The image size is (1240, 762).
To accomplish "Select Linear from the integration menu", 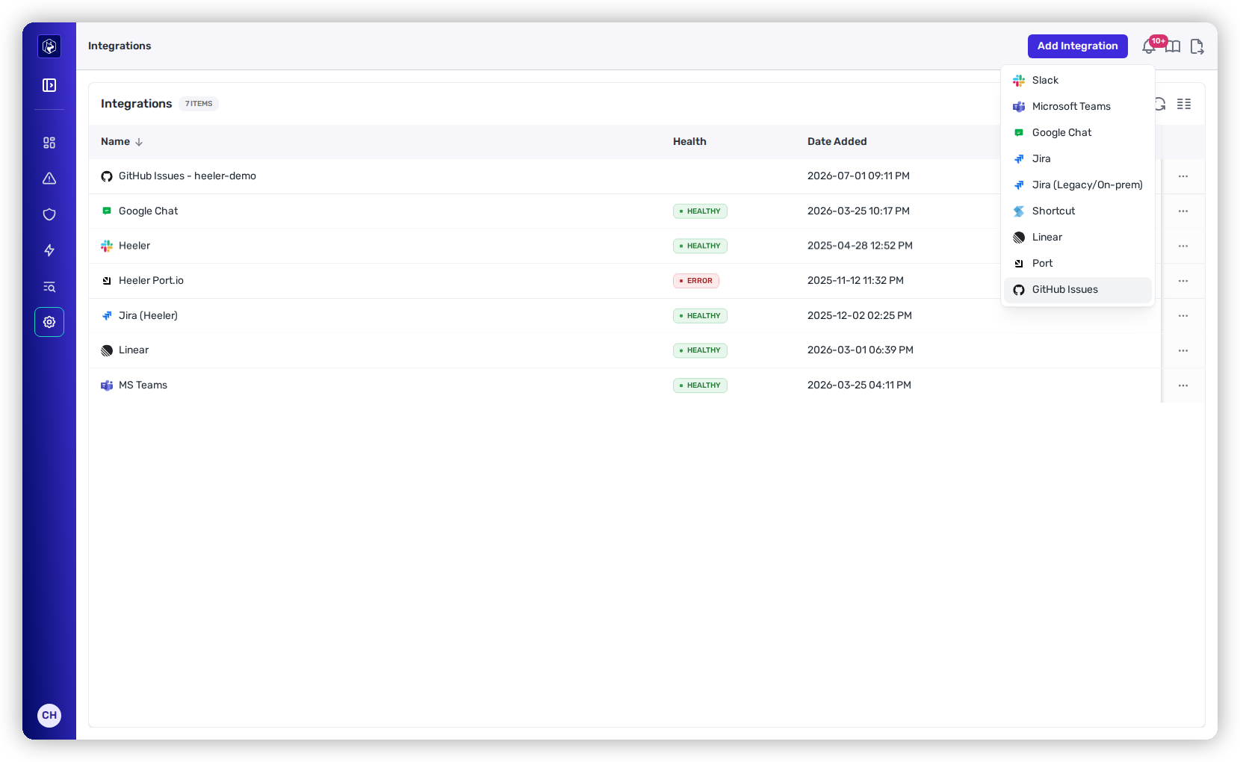I will pyautogui.click(x=1077, y=237).
